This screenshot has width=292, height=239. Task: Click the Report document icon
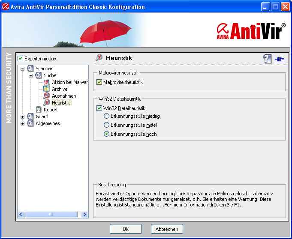[38, 110]
